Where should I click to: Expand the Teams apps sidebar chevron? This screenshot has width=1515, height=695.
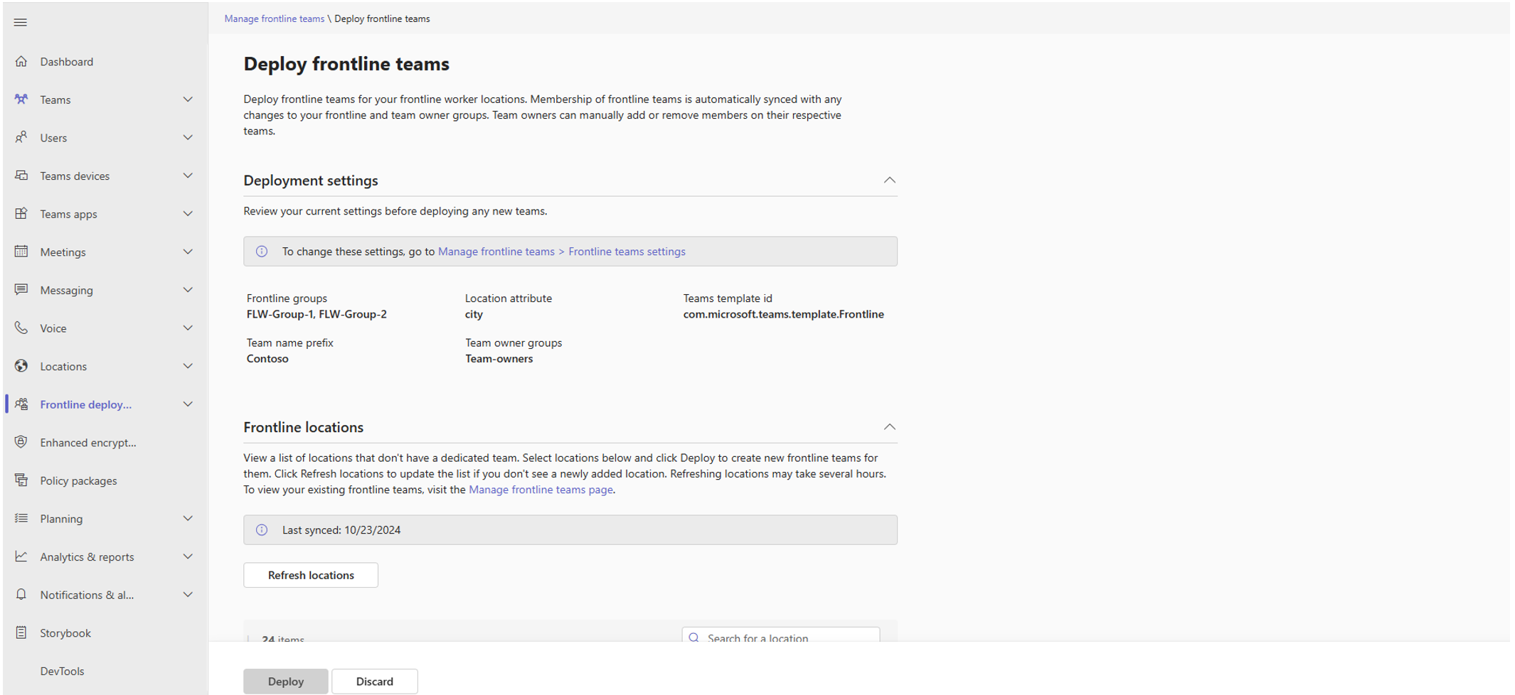pos(188,214)
